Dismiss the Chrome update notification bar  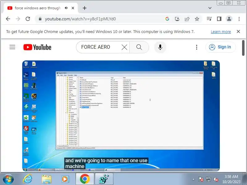pyautogui.click(x=238, y=31)
